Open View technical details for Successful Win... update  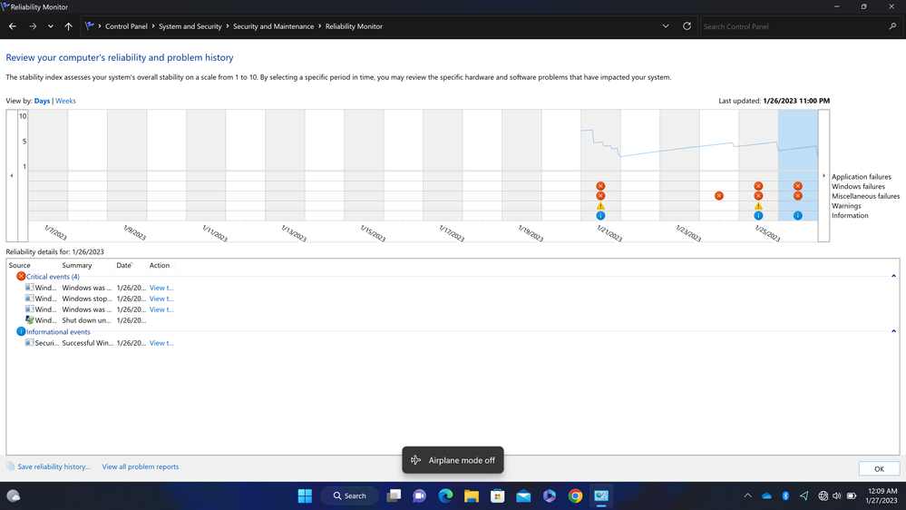coord(161,343)
